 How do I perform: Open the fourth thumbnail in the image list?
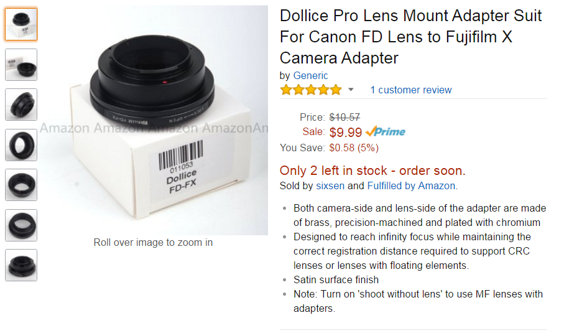21,145
